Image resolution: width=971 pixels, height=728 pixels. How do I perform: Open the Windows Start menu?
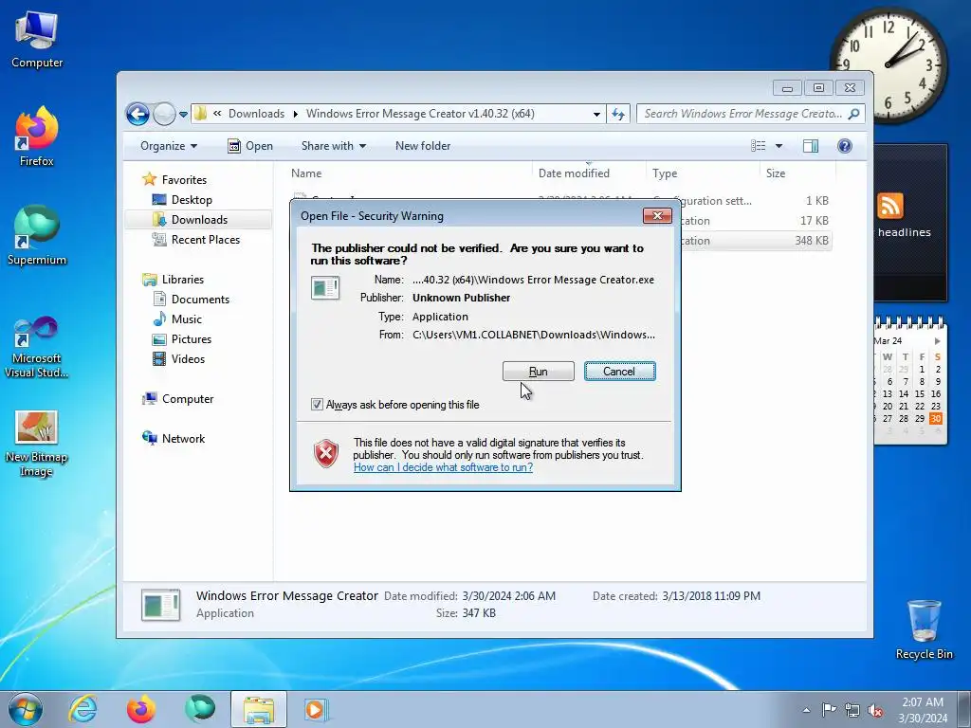coord(25,709)
